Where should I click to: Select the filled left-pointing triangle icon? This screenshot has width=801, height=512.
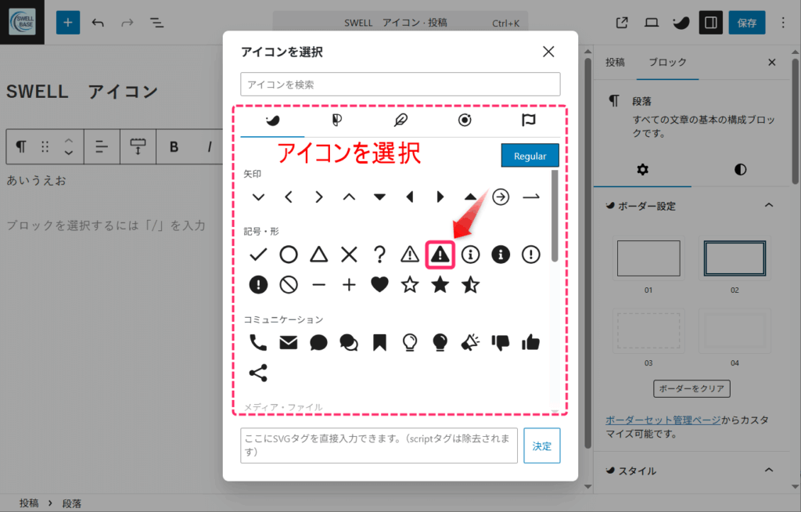(x=410, y=197)
